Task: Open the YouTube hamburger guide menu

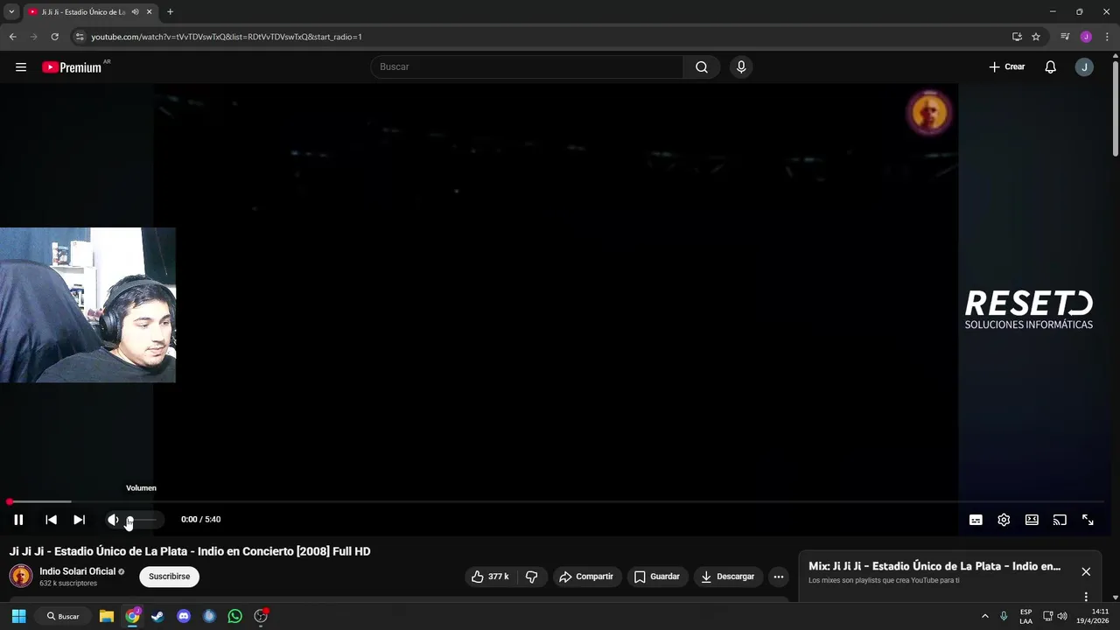Action: pos(21,67)
